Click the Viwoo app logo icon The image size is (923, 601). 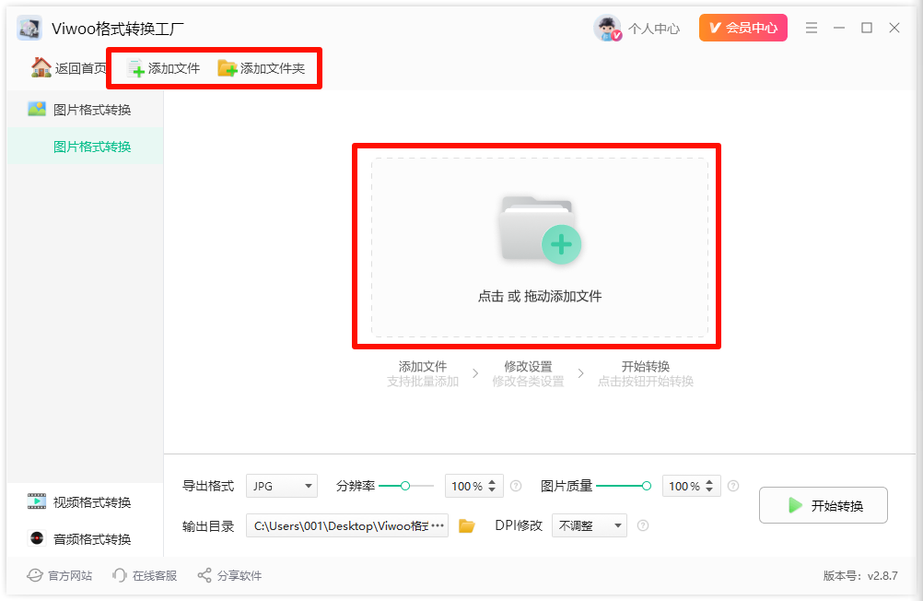[x=29, y=29]
